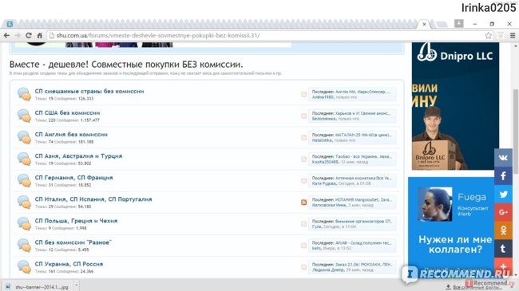Screen dimensions: 519x291
Task: Click chat-bubble icon beside 'СП Украина, СП Россия'
Action: coord(24,267)
